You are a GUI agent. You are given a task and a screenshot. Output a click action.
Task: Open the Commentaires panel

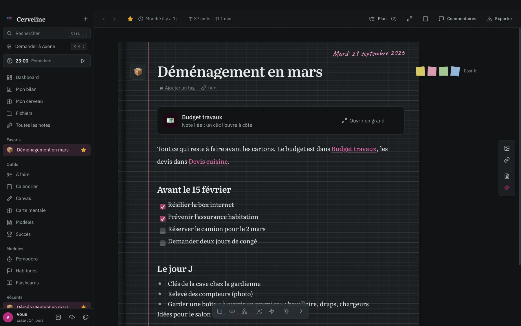tap(457, 19)
